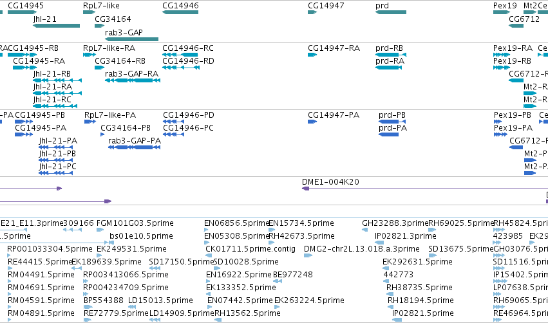Click protein CG14945-PA
The image size is (548, 323).
24,134
